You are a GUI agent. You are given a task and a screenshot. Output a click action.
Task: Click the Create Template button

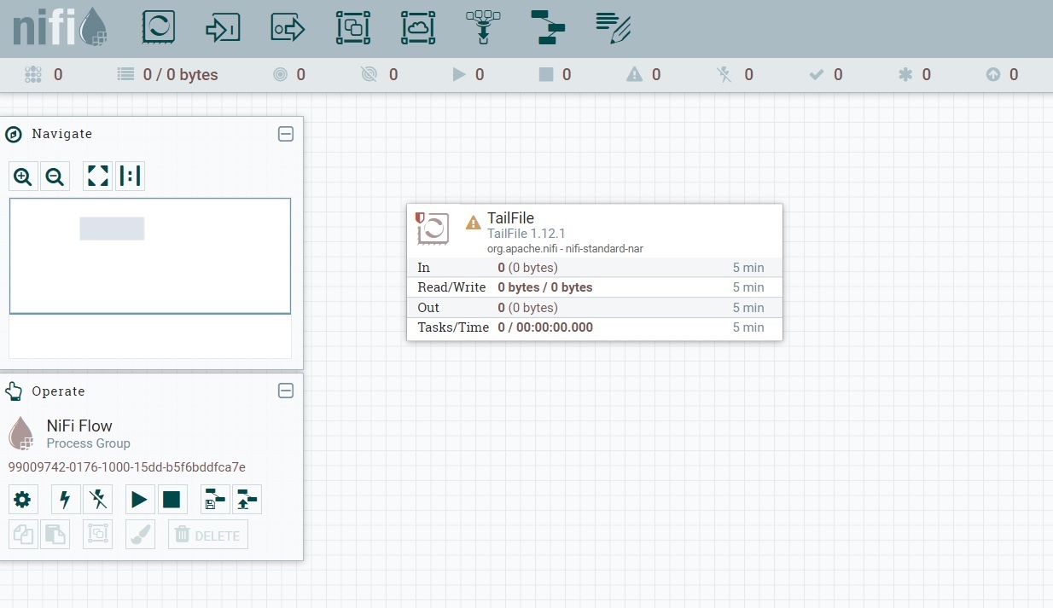(215, 500)
